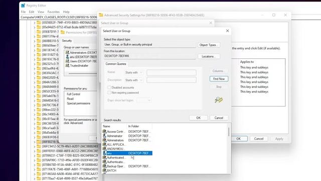Open the File menu in Registry Editor
The height and width of the screenshot is (181, 321).
coord(24,12)
